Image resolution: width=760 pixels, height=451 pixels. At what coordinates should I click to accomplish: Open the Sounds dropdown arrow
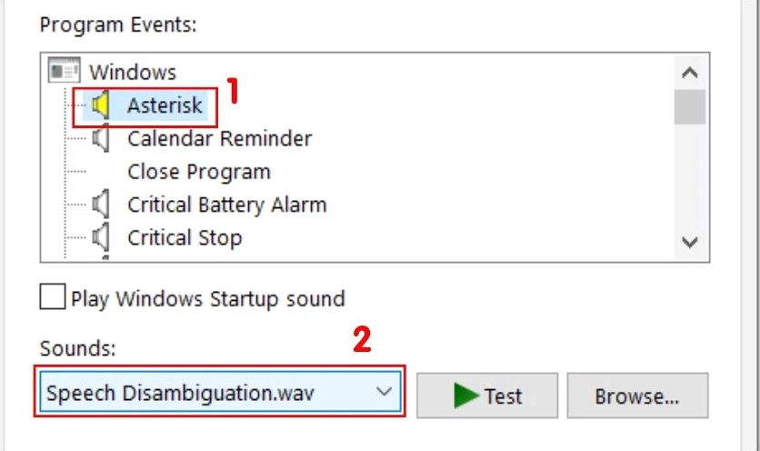tap(385, 393)
